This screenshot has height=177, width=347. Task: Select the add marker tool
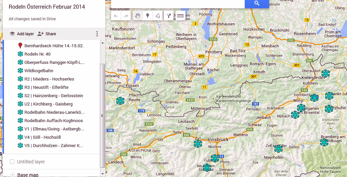(x=148, y=16)
